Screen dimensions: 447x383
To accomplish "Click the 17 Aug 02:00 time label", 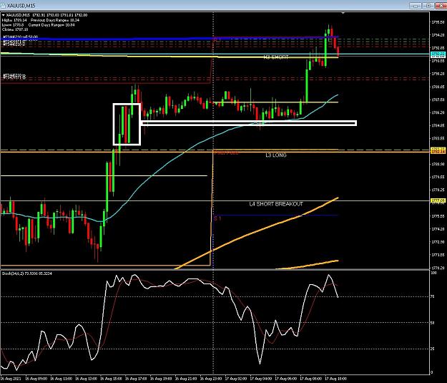I will (236, 379).
